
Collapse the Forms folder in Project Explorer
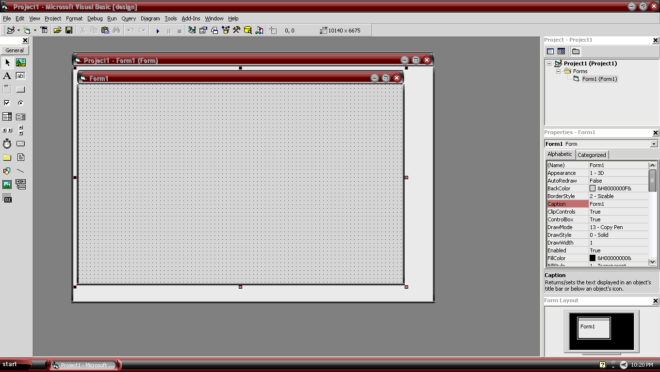(557, 71)
